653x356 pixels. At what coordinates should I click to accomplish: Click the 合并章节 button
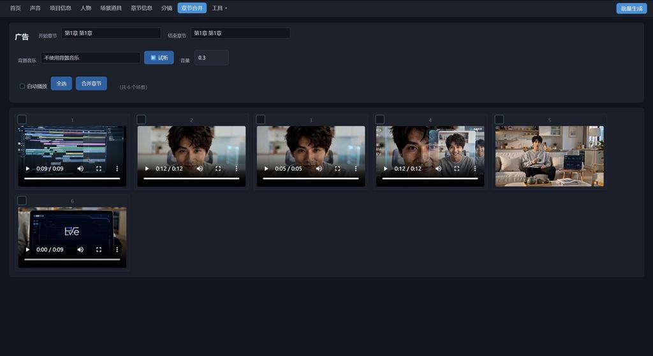91,83
